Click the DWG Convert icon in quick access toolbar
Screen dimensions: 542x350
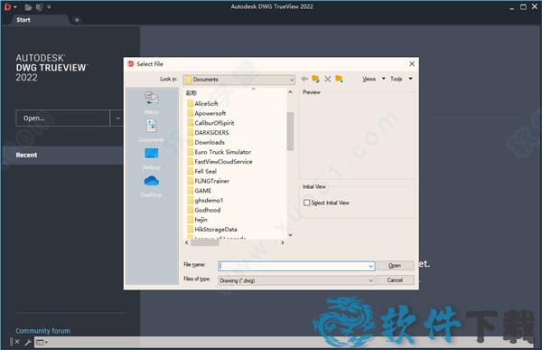click(x=40, y=7)
